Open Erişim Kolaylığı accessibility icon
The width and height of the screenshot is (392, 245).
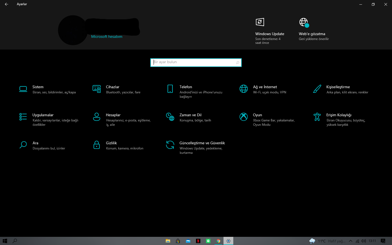(317, 117)
